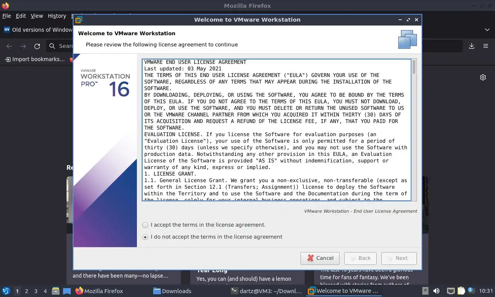Click the Firefox logo in the title bar
The width and height of the screenshot is (495, 297).
[x=5, y=6]
